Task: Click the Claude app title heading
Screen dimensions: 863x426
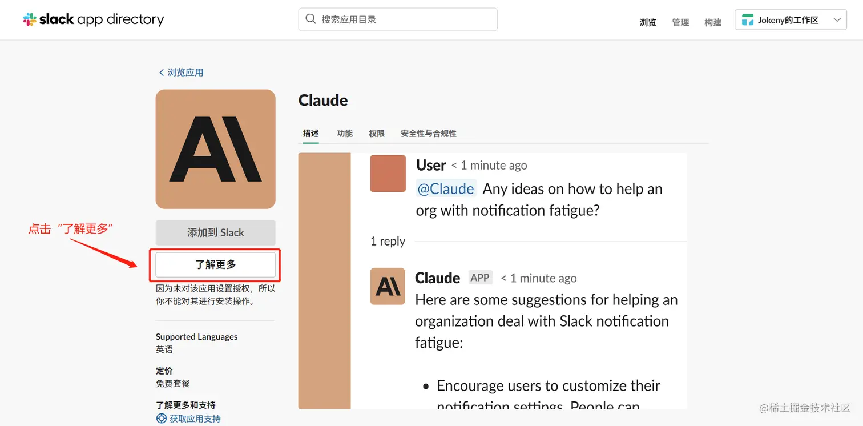Action: [x=323, y=101]
